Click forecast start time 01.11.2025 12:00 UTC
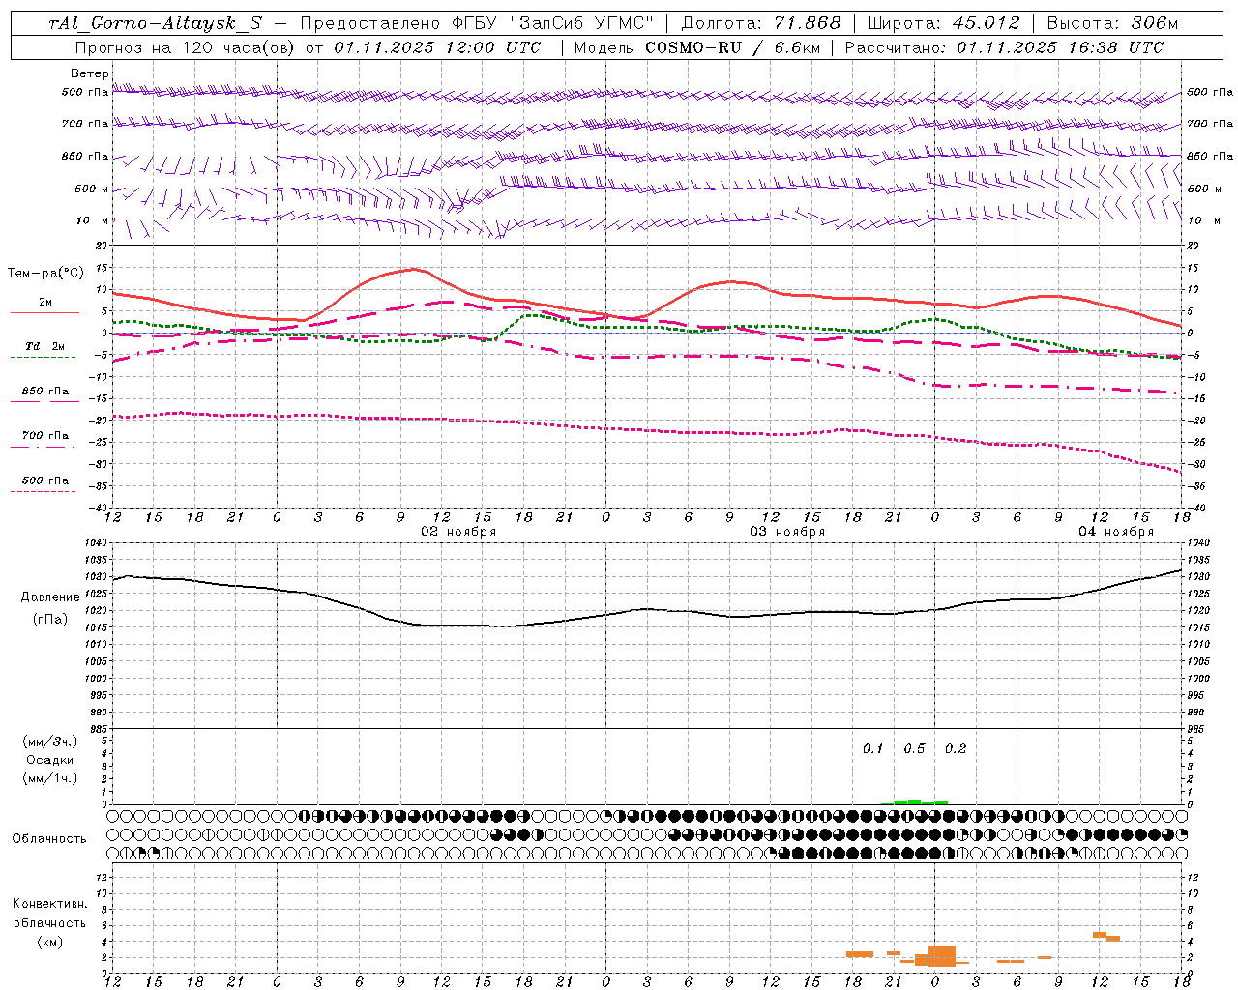The height and width of the screenshot is (990, 1238). (437, 47)
